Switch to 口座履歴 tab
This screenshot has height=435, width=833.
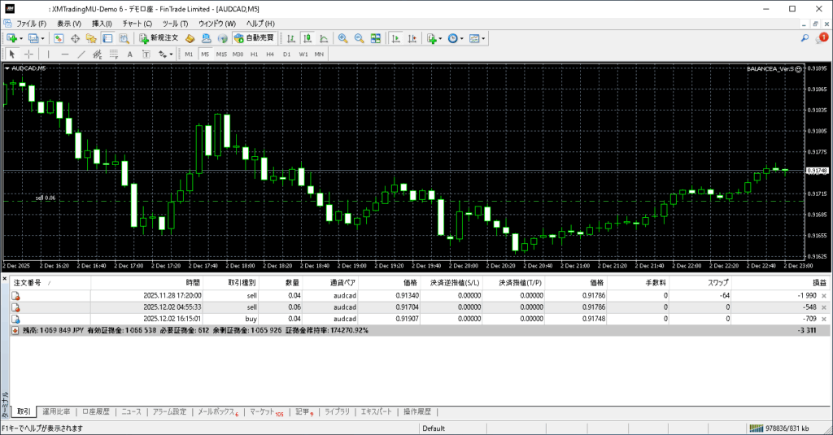[95, 412]
